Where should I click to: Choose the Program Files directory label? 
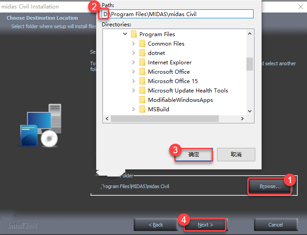coord(157,34)
